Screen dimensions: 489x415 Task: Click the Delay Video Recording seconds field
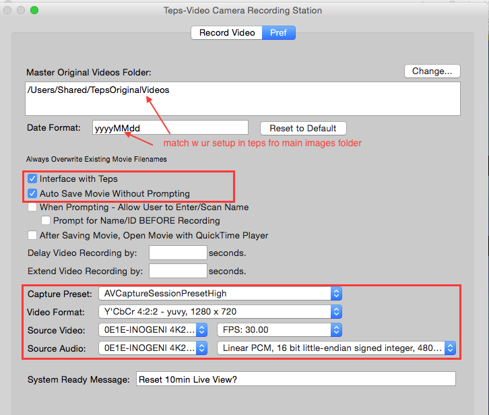178,253
